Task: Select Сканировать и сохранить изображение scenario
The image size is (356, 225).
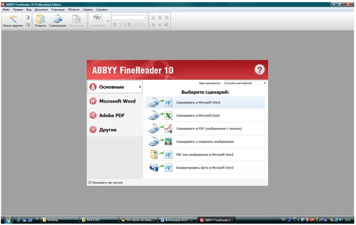Action: 205,142
